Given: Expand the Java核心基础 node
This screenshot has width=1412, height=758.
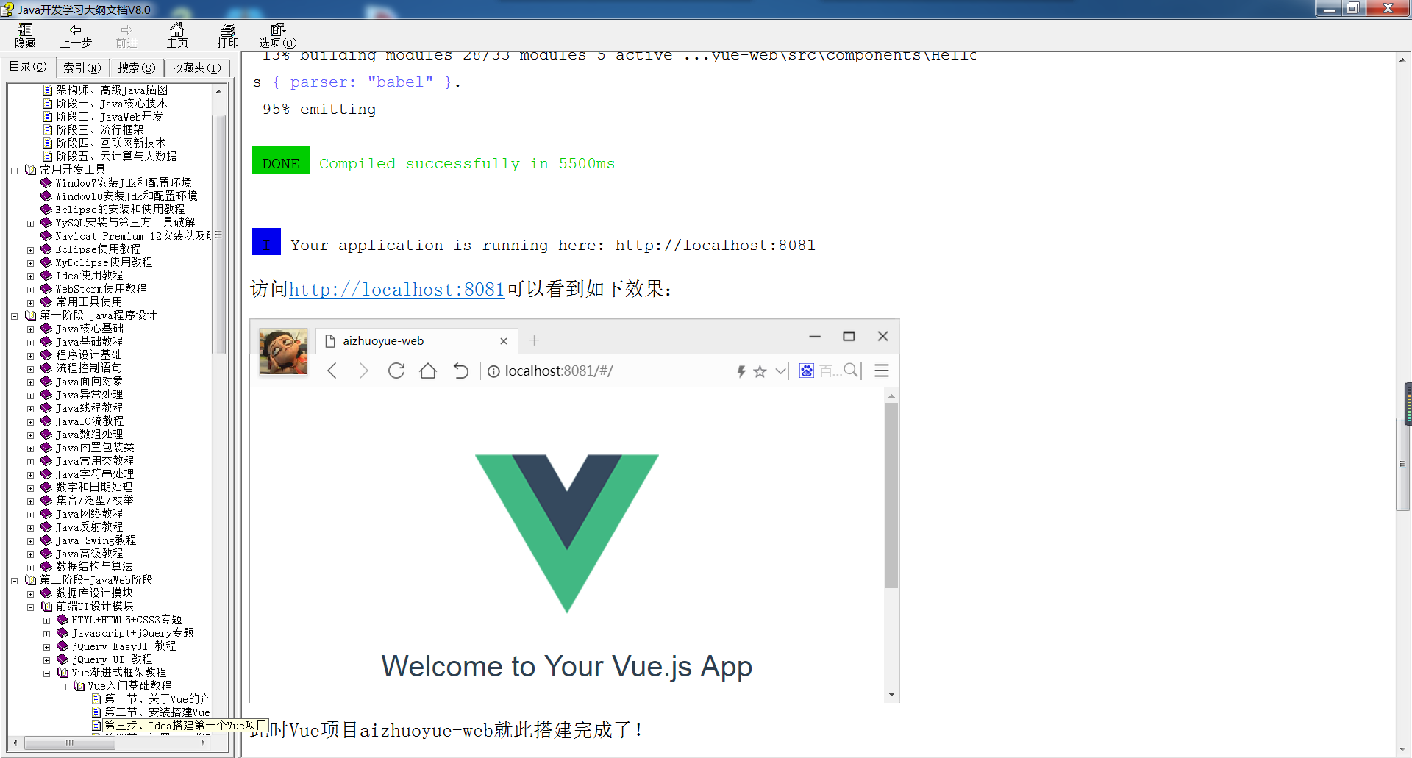Looking at the screenshot, I should pos(30,329).
